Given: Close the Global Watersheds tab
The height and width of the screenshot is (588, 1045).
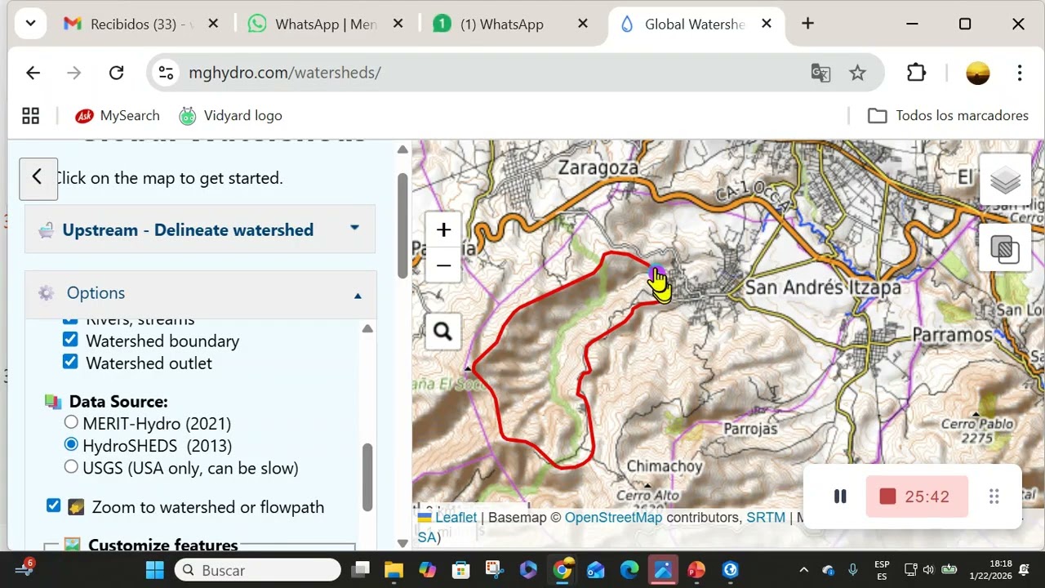Looking at the screenshot, I should (767, 24).
